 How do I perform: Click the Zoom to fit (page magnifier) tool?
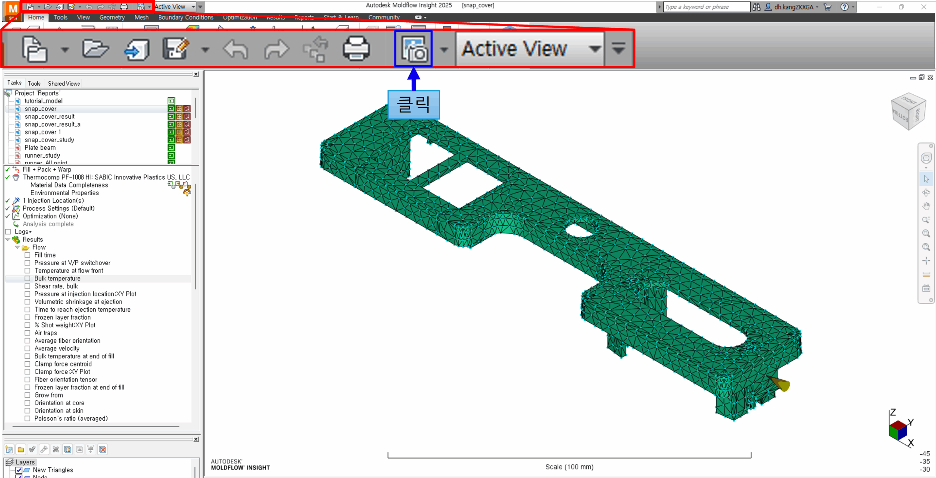tap(926, 247)
